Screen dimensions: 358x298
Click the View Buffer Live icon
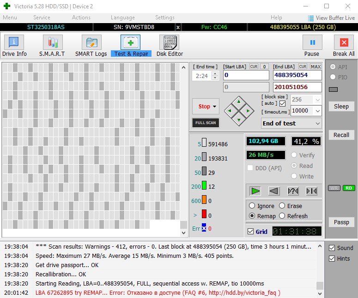pyautogui.click(x=310, y=18)
